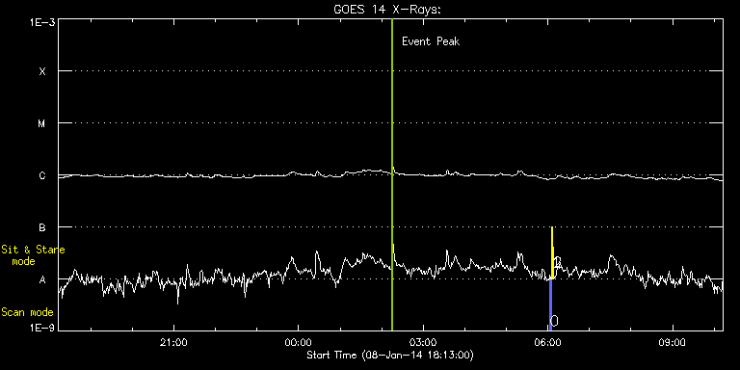Click the 'X' flare class label
This screenshot has width=740, height=370.
click(x=42, y=71)
